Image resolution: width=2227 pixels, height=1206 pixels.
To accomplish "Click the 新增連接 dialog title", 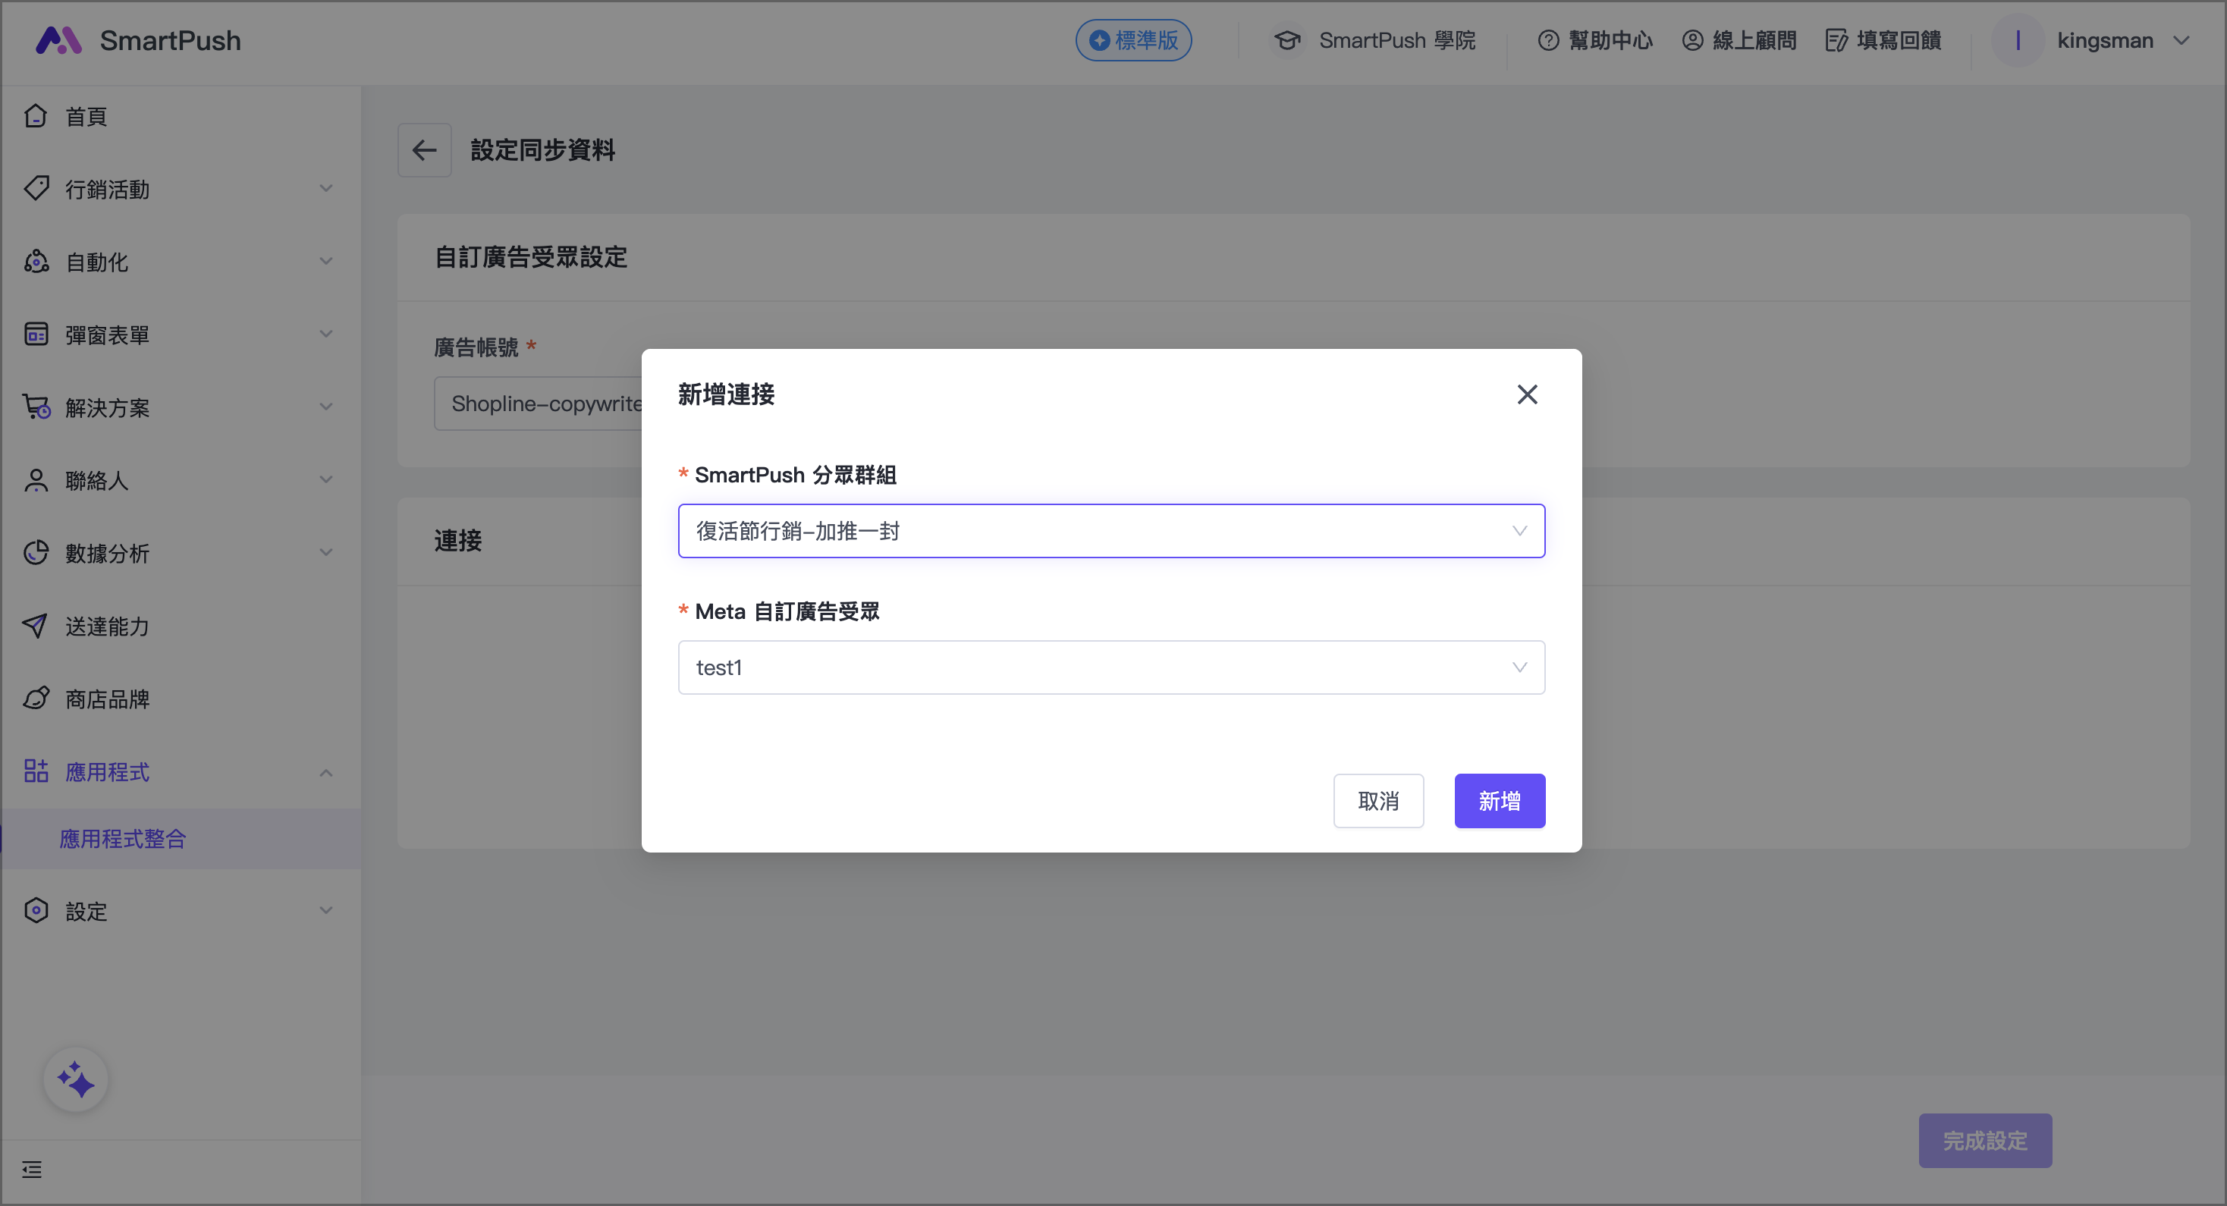I will click(x=726, y=394).
